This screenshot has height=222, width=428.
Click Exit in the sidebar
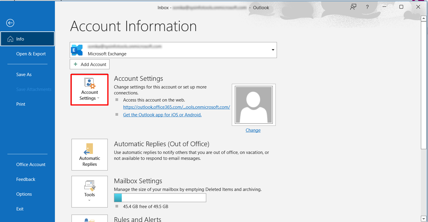(20, 209)
